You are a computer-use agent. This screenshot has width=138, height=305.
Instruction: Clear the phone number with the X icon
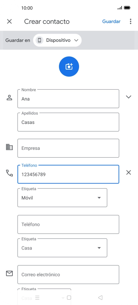tap(129, 172)
